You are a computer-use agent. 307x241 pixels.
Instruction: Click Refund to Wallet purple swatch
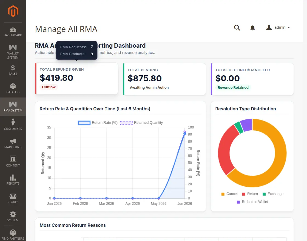238,202
